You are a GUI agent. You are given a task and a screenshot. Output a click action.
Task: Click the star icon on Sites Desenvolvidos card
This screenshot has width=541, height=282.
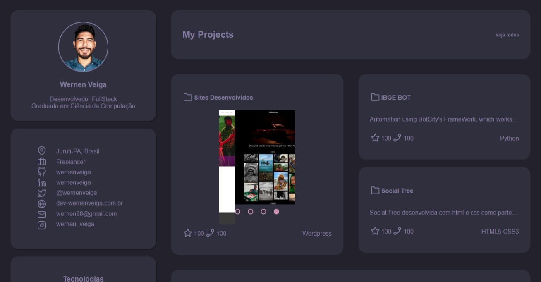pos(188,233)
